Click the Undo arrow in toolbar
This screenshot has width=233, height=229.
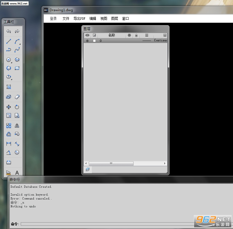9,31
